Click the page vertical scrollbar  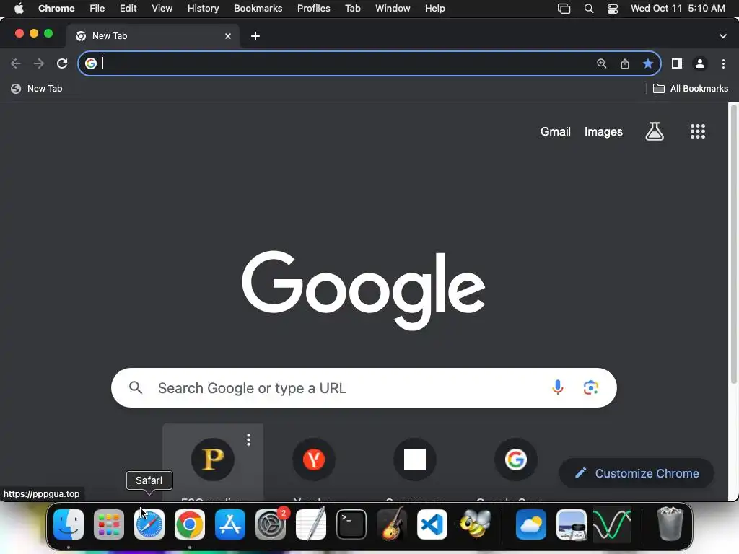coord(733,244)
